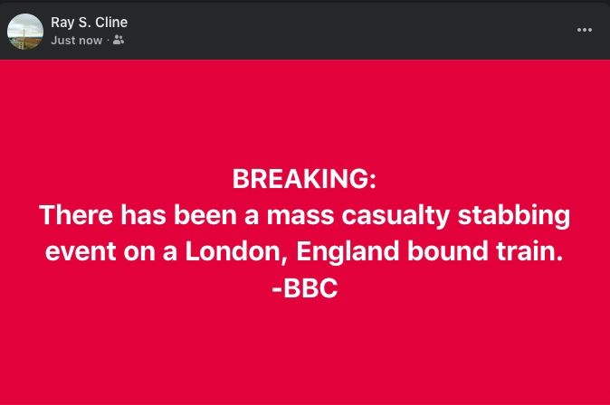Select the word England in the post
The image size is (610, 405).
tap(348, 252)
